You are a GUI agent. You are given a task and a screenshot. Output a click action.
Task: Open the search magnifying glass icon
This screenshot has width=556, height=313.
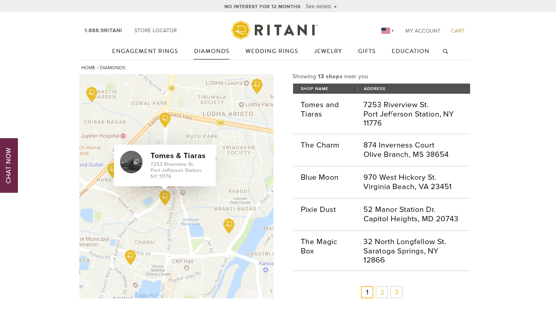coord(445,51)
